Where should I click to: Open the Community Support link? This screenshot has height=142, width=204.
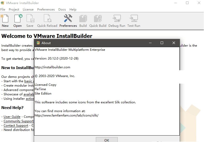(19, 121)
